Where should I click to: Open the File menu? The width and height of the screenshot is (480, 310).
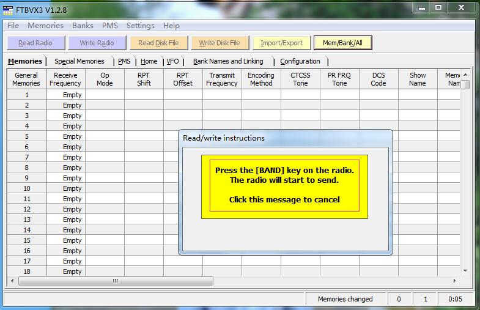[13, 26]
